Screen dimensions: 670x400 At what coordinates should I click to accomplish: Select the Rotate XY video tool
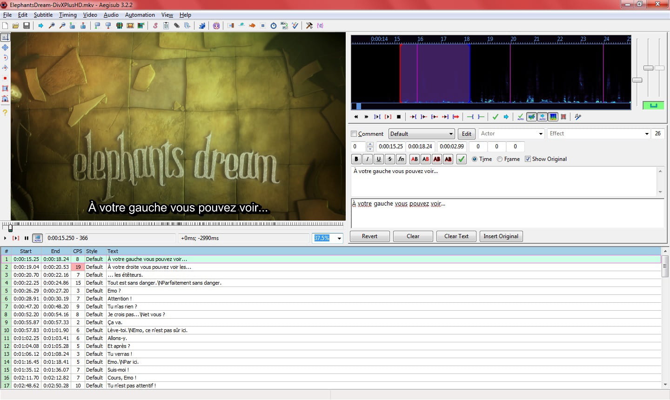point(5,68)
